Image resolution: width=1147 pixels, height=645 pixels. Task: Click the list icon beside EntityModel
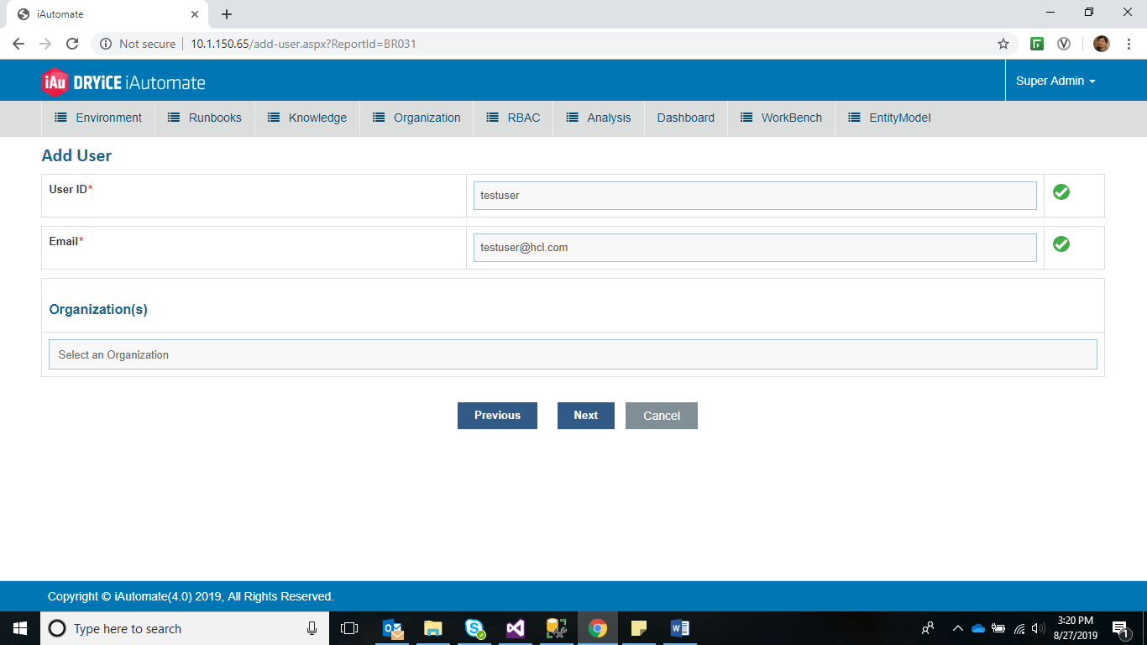click(855, 118)
